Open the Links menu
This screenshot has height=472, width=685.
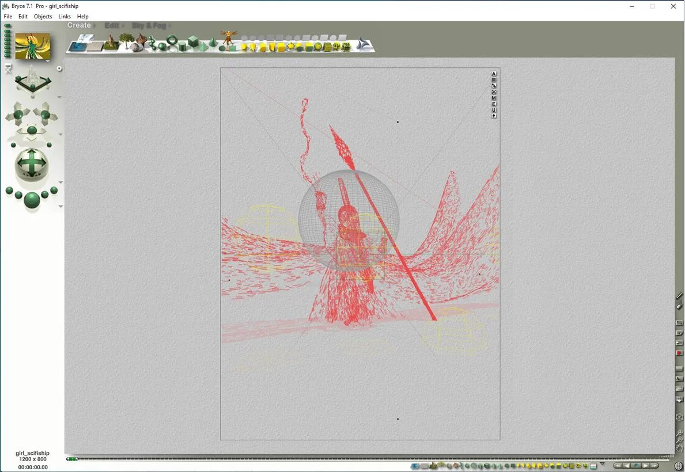click(65, 17)
